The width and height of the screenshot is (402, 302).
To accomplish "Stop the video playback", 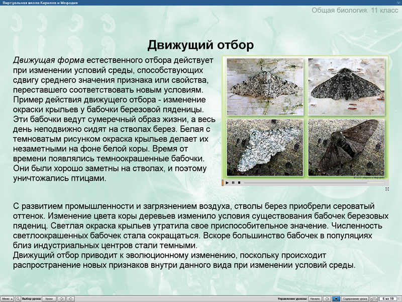I will (x=239, y=183).
